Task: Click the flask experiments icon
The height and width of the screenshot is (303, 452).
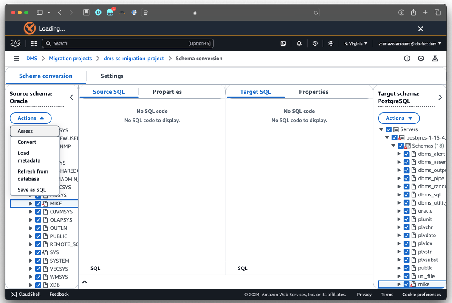Action: coord(435,59)
